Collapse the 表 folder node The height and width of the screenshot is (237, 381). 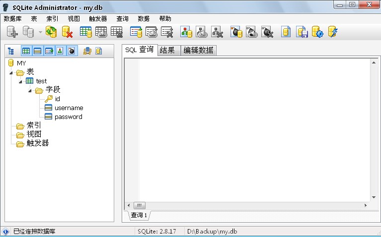click(11, 73)
